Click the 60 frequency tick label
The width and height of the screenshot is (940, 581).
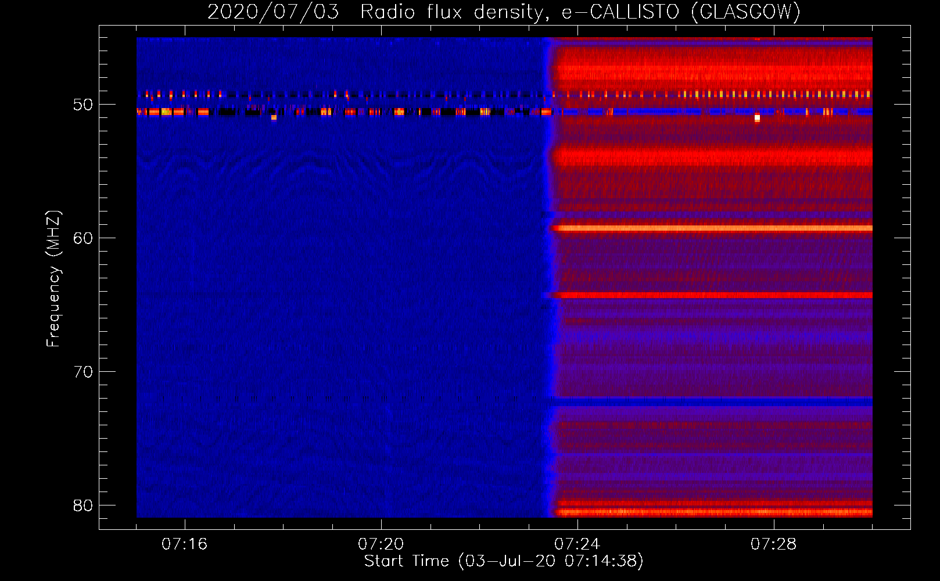coord(83,238)
